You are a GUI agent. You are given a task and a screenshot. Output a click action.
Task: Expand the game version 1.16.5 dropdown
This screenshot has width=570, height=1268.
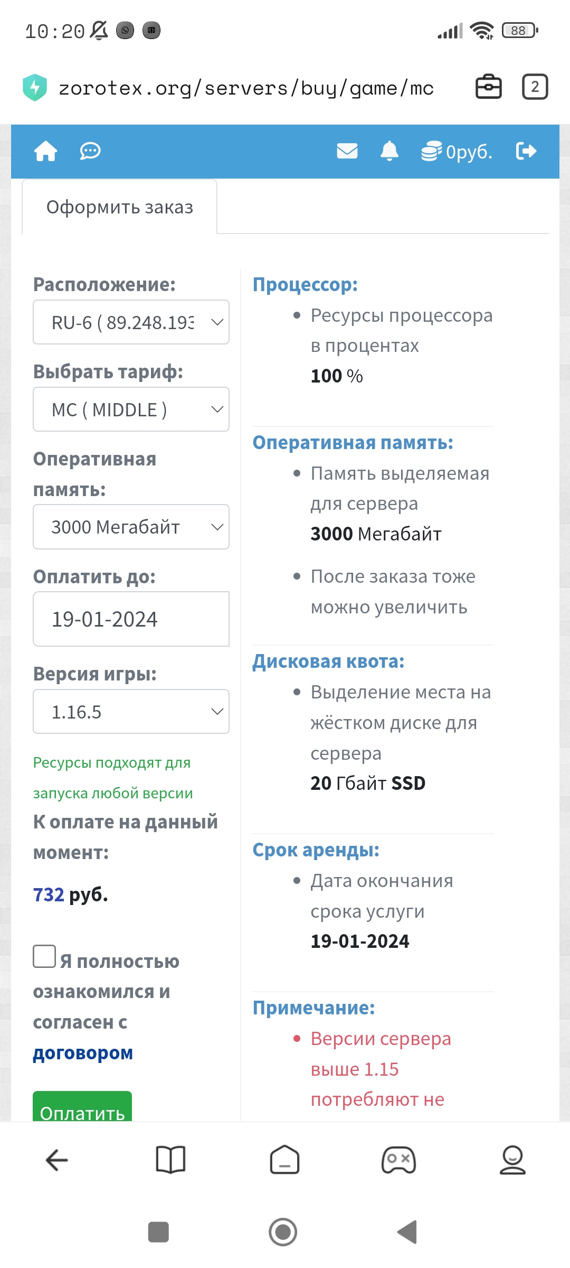click(x=131, y=712)
